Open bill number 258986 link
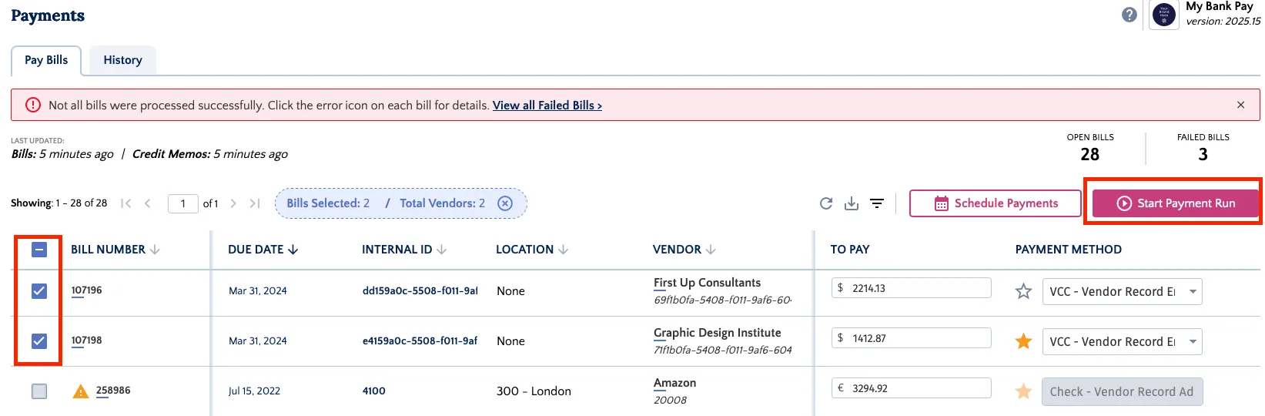 (x=113, y=391)
